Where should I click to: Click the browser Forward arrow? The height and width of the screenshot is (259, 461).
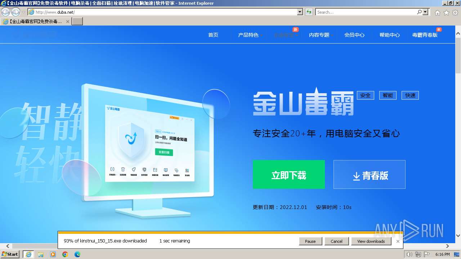tap(16, 12)
